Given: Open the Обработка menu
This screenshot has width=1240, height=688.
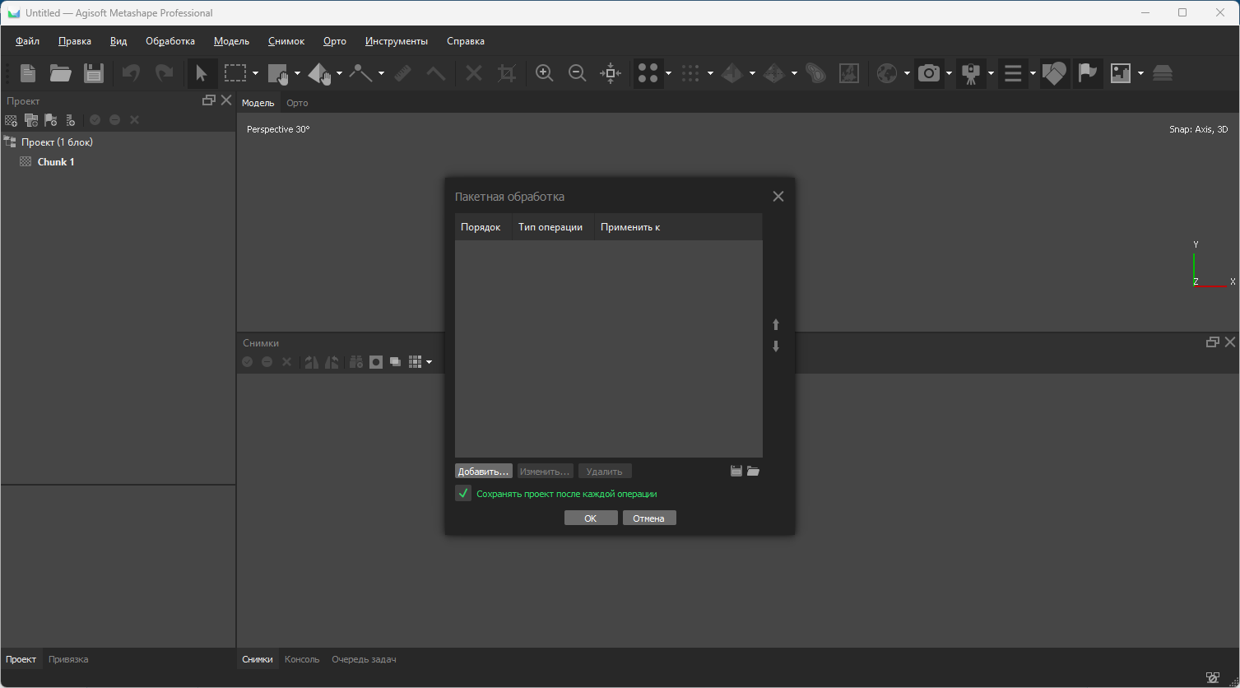Looking at the screenshot, I should click(170, 41).
